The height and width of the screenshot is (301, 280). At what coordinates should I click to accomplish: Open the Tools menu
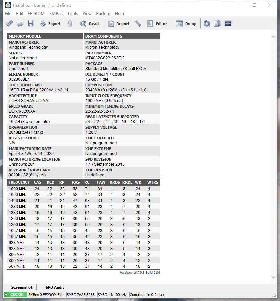tap(73, 13)
